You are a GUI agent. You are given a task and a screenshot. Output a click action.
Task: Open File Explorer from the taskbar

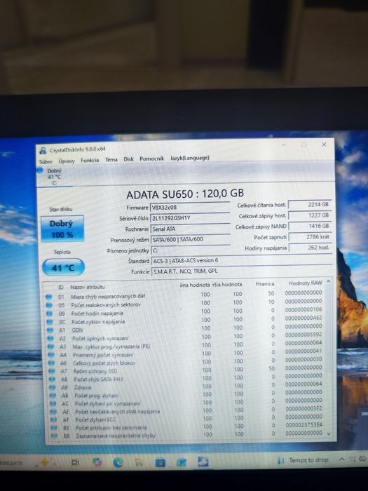pos(139,462)
